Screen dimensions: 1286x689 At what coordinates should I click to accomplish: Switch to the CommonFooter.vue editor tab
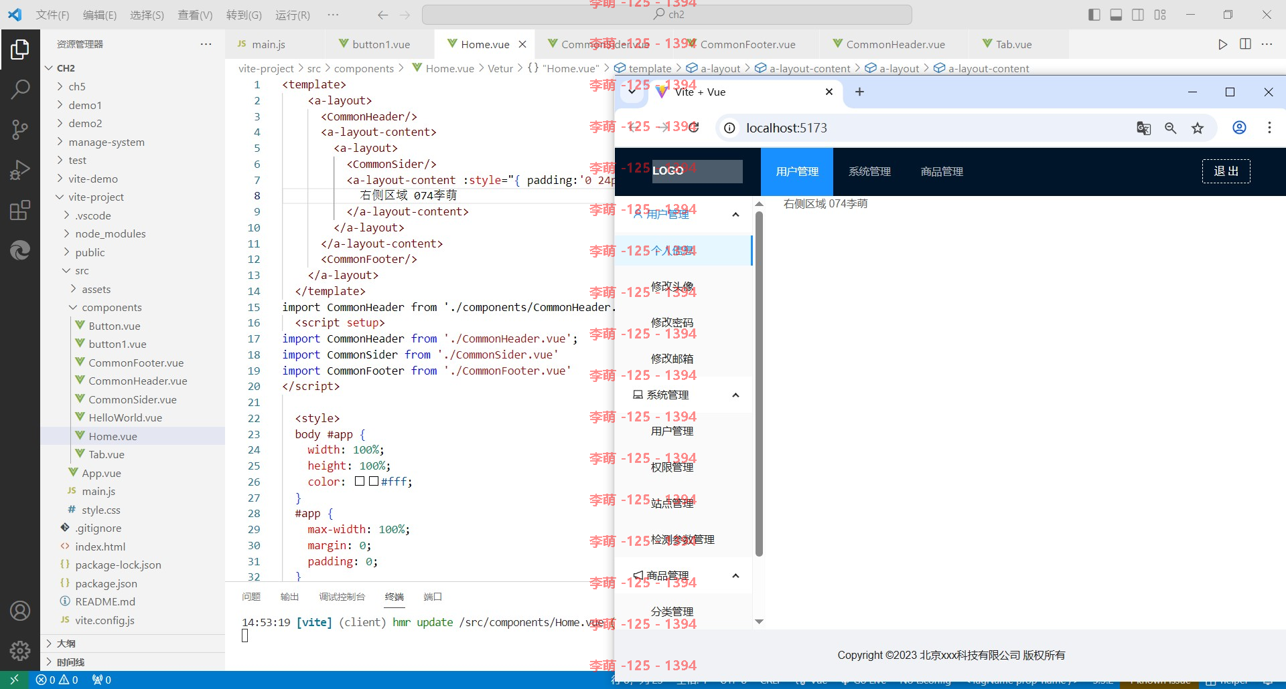pyautogui.click(x=748, y=44)
